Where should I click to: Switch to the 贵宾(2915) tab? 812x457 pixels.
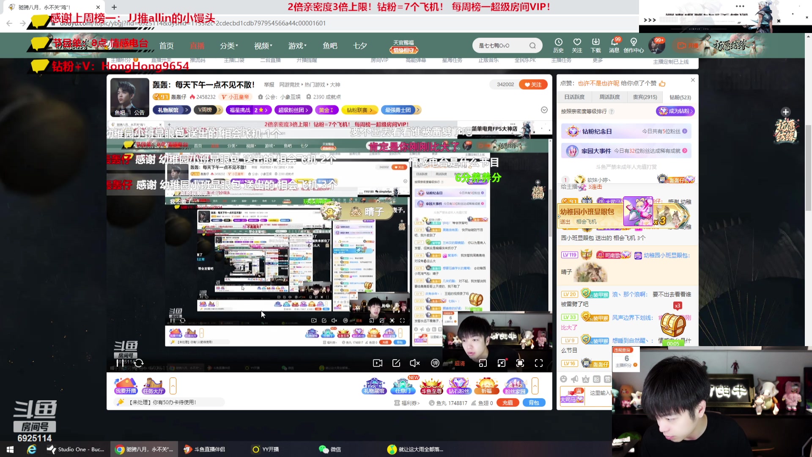point(645,97)
